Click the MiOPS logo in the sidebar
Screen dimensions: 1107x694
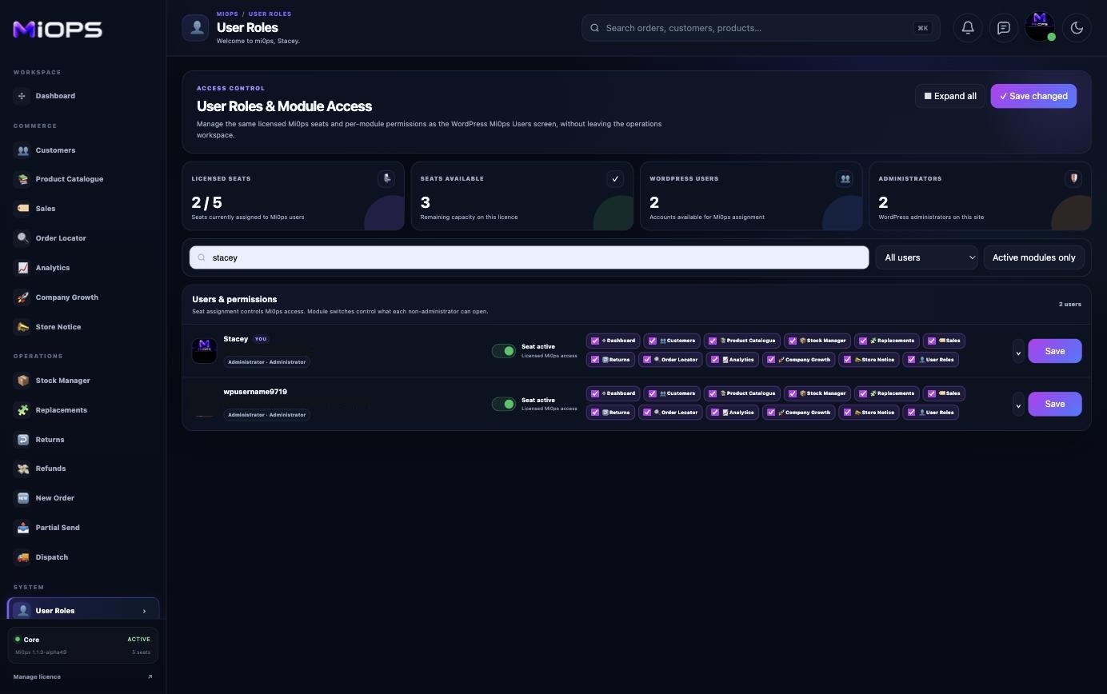point(58,30)
